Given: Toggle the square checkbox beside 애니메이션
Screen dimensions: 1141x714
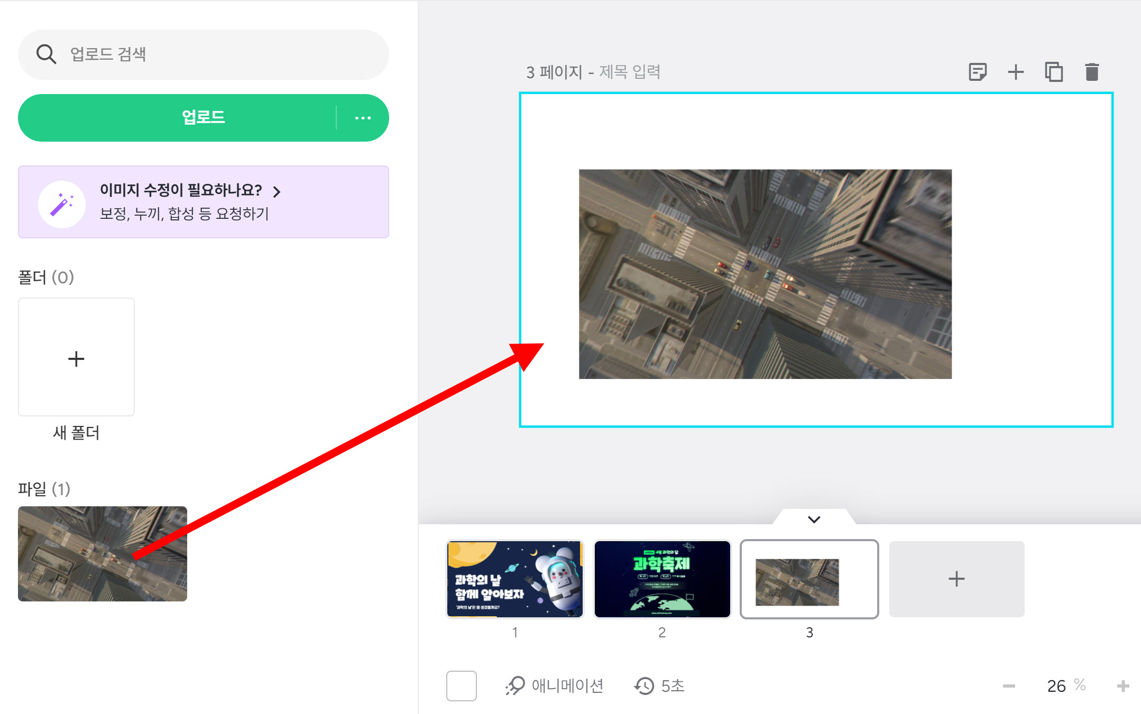Looking at the screenshot, I should click(461, 686).
